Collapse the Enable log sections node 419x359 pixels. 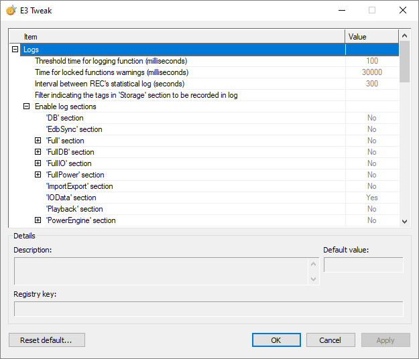point(26,106)
